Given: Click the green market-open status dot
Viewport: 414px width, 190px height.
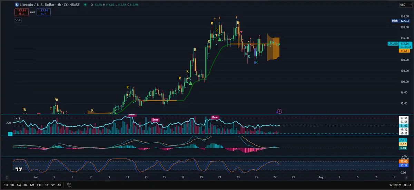Looking at the screenshot, I should 85,5.
